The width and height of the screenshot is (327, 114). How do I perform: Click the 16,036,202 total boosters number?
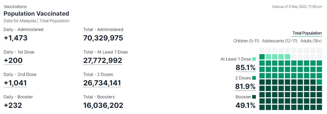[x=103, y=105]
